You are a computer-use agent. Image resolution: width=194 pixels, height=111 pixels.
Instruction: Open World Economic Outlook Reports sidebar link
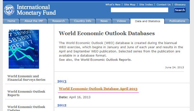coord(26,93)
